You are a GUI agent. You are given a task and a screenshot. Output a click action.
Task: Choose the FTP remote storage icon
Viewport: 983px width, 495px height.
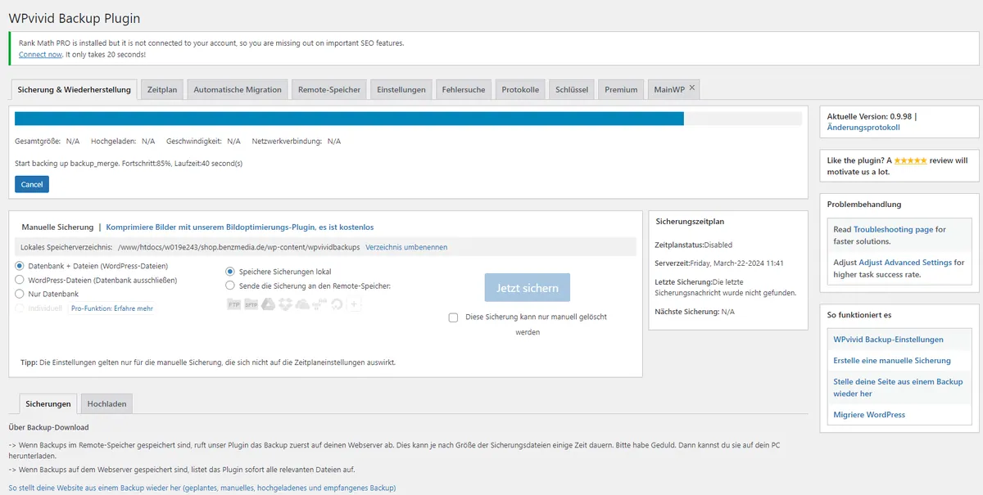(x=234, y=304)
